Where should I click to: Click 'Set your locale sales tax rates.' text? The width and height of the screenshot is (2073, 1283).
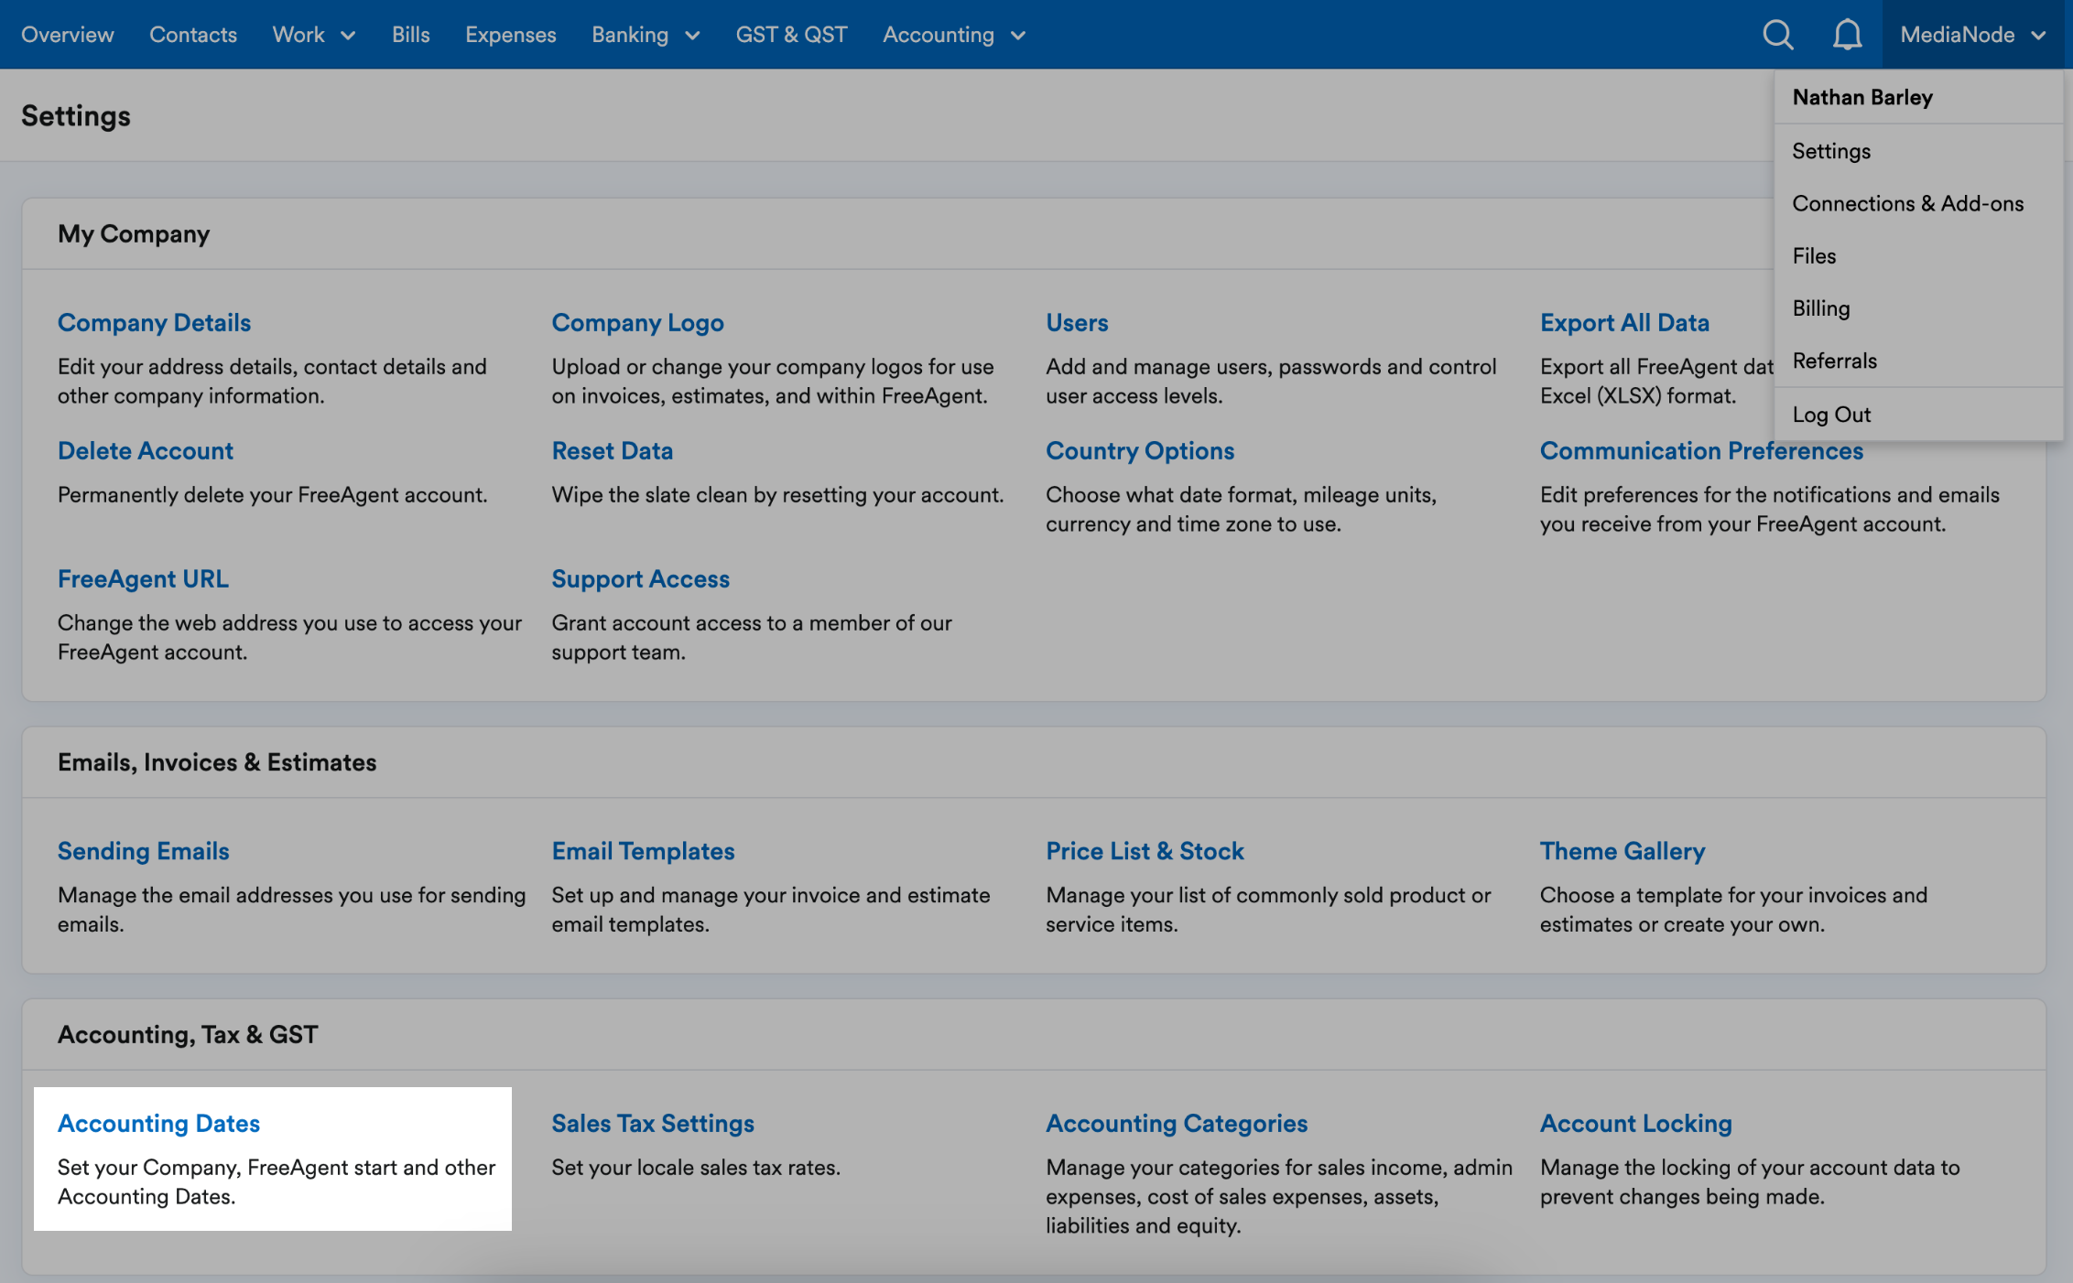click(x=696, y=1167)
